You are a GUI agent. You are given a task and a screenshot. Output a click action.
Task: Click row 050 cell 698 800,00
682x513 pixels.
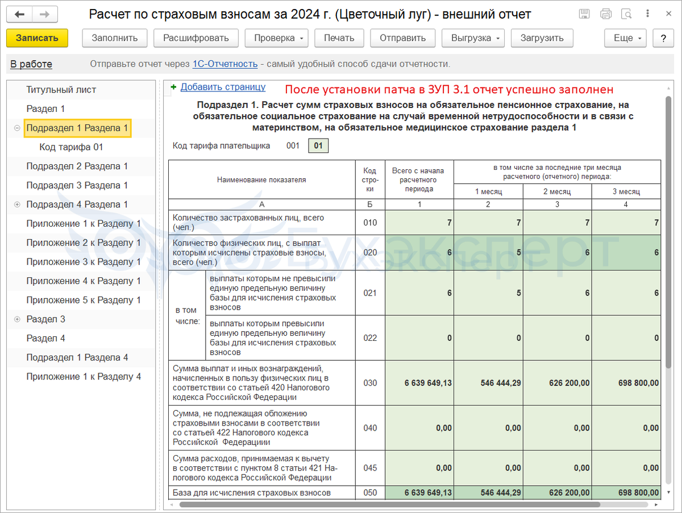pos(626,493)
